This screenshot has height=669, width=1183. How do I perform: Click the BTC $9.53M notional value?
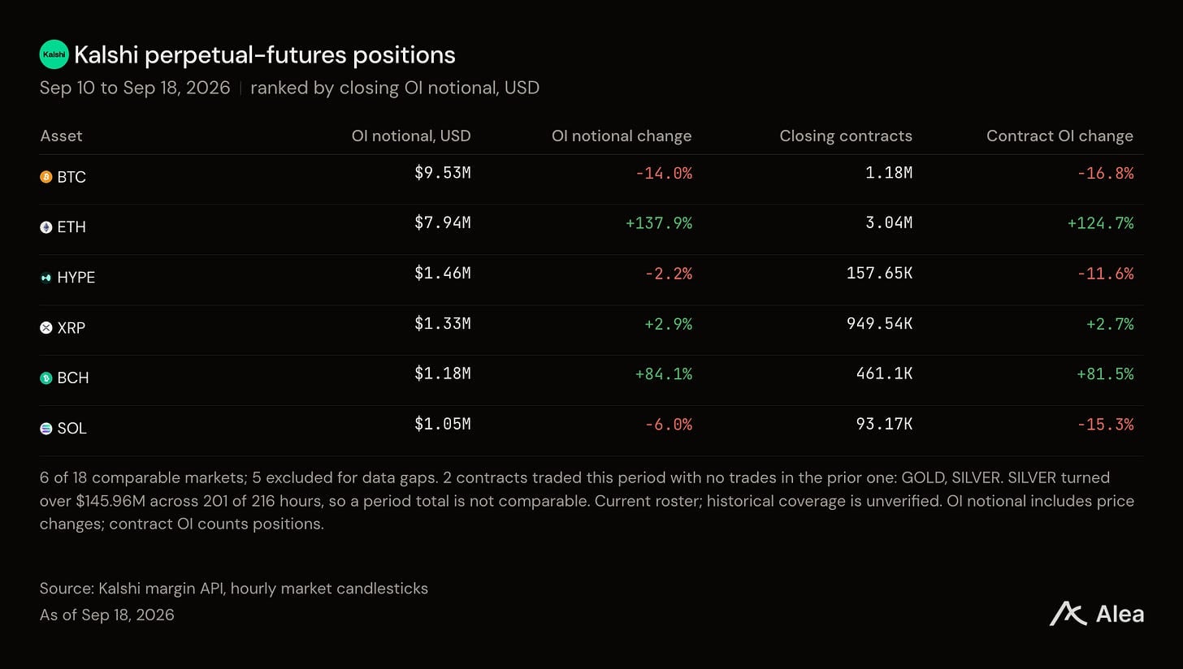click(443, 173)
